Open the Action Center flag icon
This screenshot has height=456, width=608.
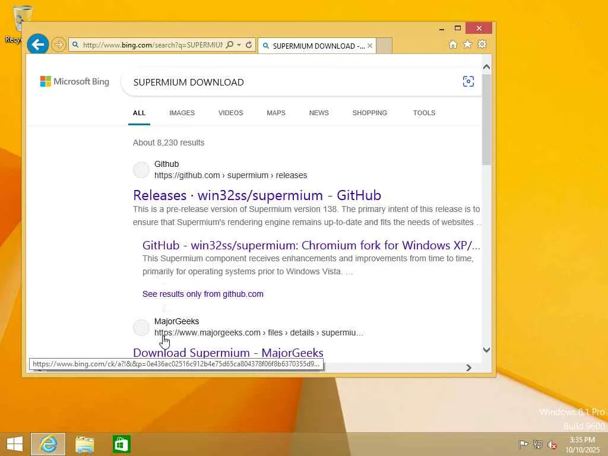[x=523, y=444]
